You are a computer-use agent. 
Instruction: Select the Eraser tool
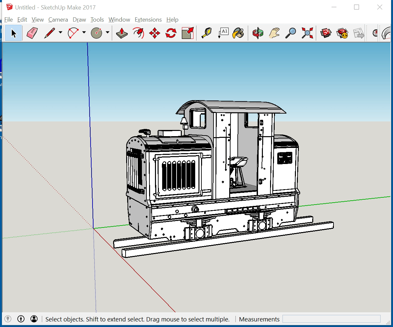[x=32, y=33]
